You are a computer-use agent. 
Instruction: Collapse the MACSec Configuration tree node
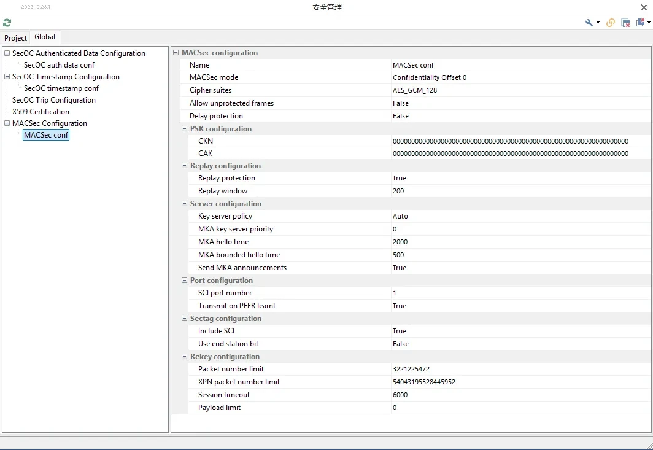coord(7,123)
